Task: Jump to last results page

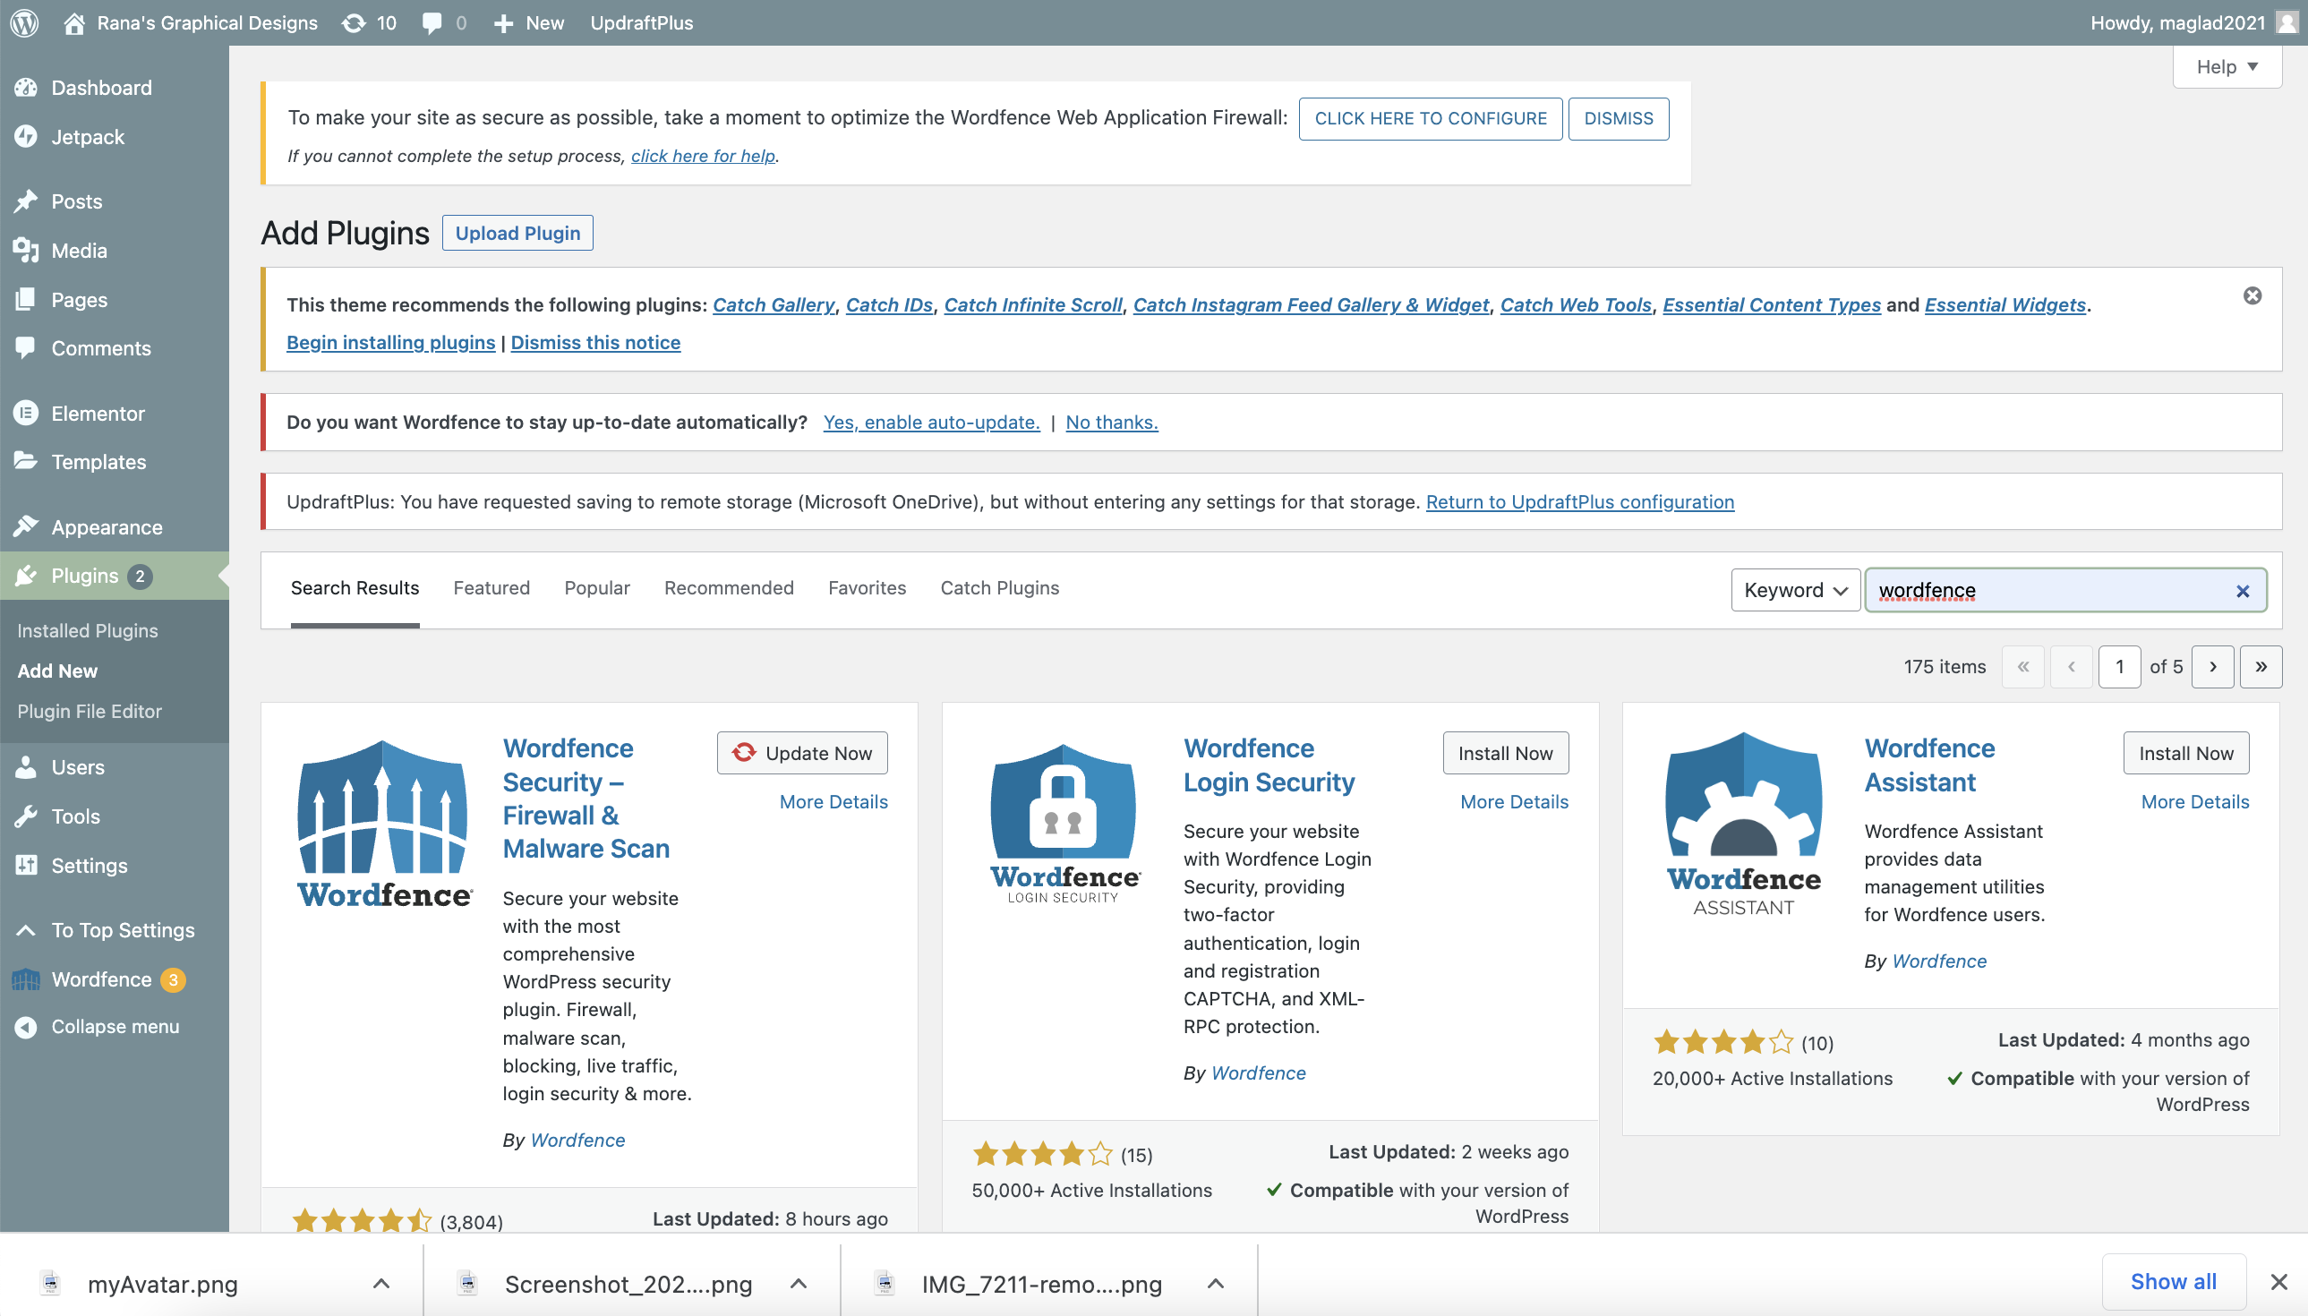Action: click(x=2261, y=667)
